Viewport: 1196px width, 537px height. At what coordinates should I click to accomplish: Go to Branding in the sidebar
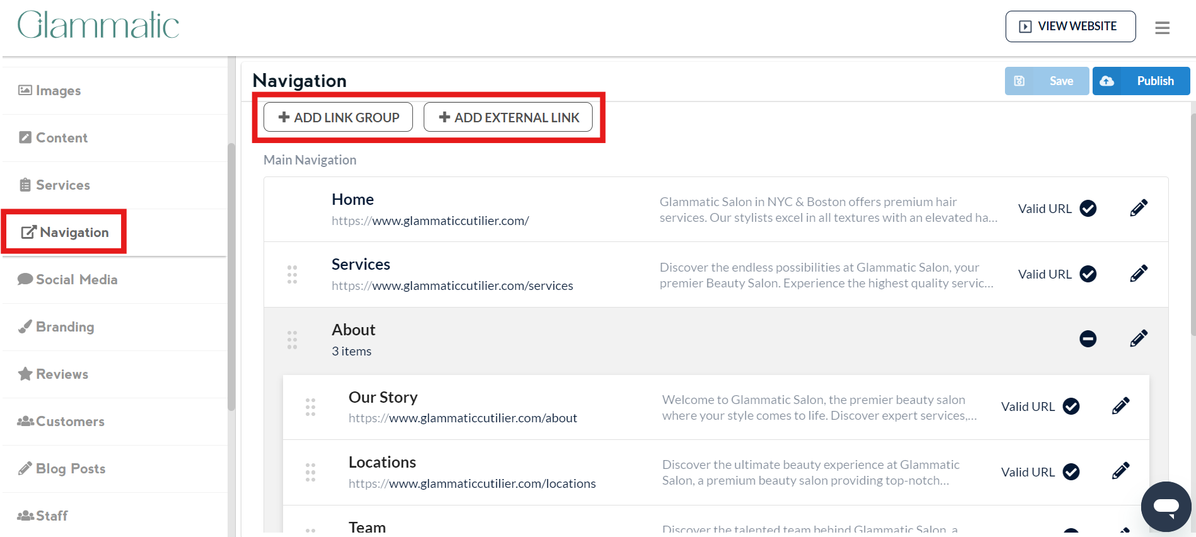click(x=65, y=327)
